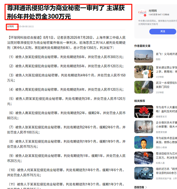Open the news anchor thumbnail
Screen dimensions: 177x189
pos(144,142)
